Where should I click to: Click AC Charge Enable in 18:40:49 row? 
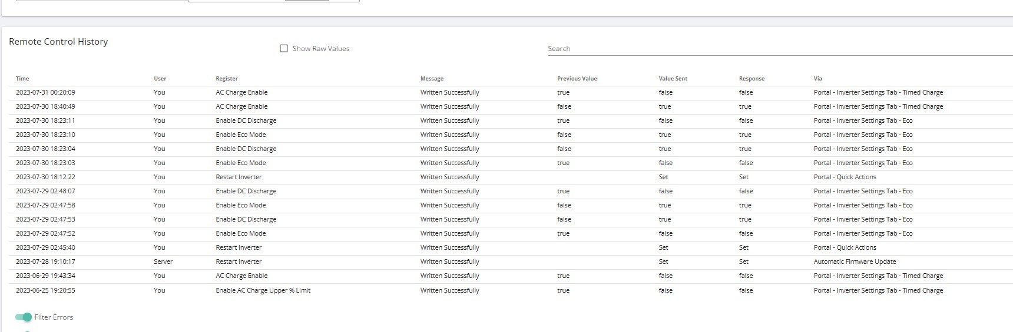(x=241, y=107)
